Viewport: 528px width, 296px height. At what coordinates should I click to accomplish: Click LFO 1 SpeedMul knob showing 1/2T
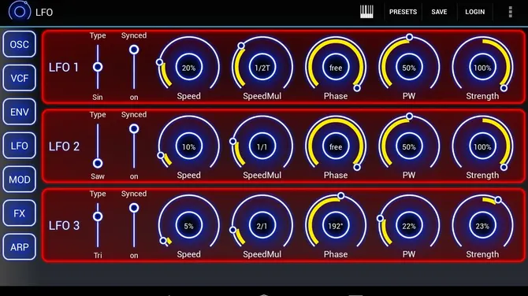point(262,67)
